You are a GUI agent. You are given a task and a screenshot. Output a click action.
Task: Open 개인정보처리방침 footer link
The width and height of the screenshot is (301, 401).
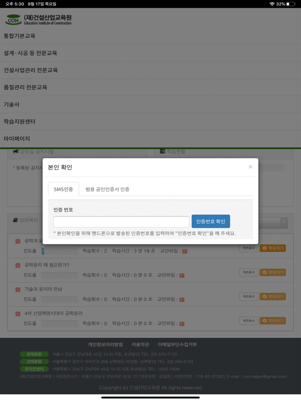pyautogui.click(x=105, y=344)
